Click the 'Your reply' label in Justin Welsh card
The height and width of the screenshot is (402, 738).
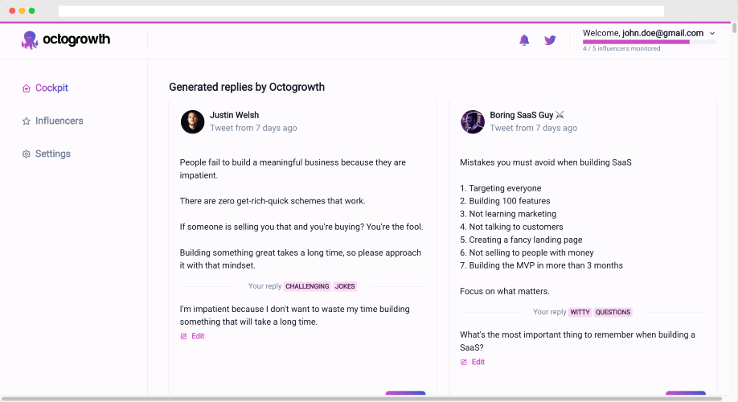[x=264, y=286]
